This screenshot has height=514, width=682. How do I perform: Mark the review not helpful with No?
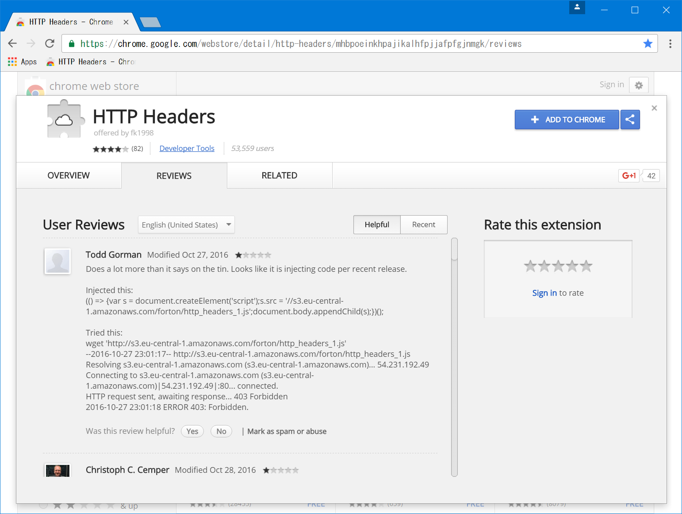pos(221,431)
